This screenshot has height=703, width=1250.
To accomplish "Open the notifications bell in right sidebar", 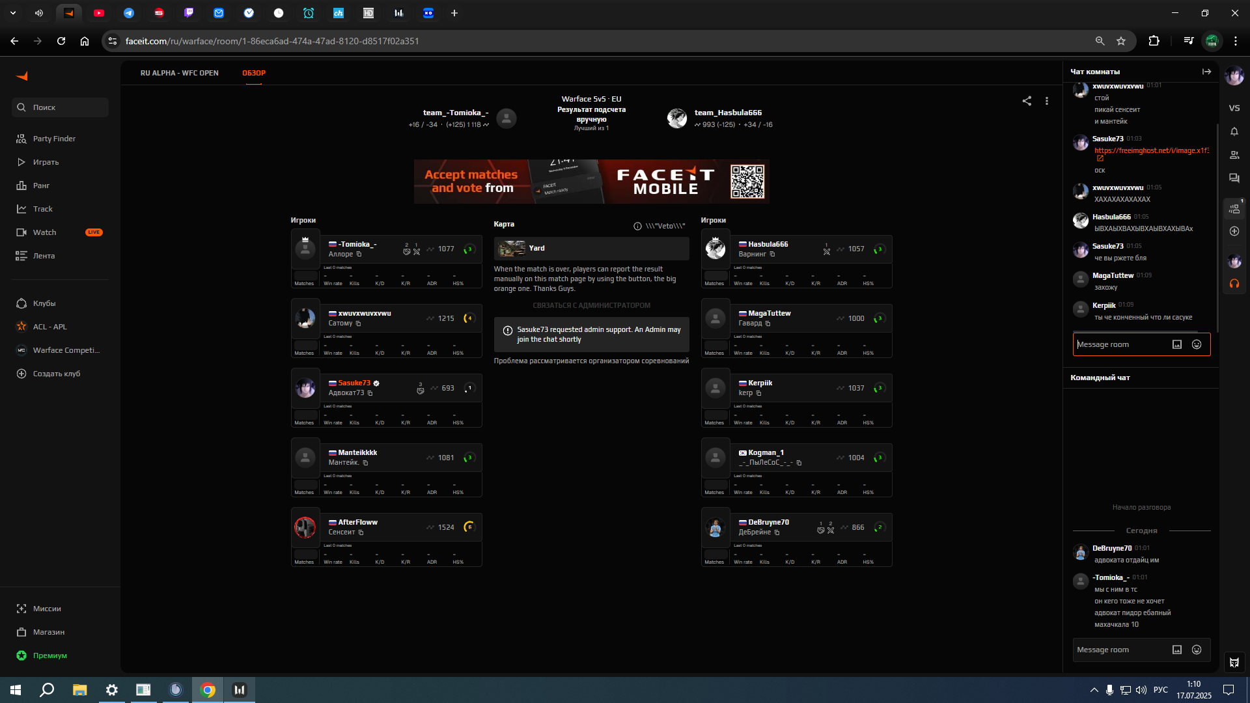I will coord(1234,131).
